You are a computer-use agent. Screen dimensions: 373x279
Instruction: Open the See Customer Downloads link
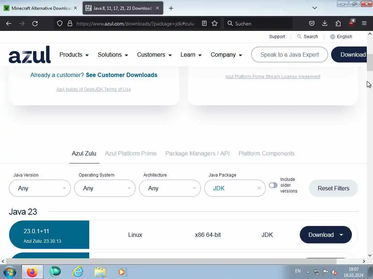[x=122, y=75]
